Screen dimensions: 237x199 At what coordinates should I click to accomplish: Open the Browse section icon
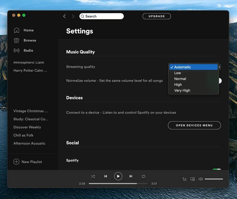tap(17, 41)
